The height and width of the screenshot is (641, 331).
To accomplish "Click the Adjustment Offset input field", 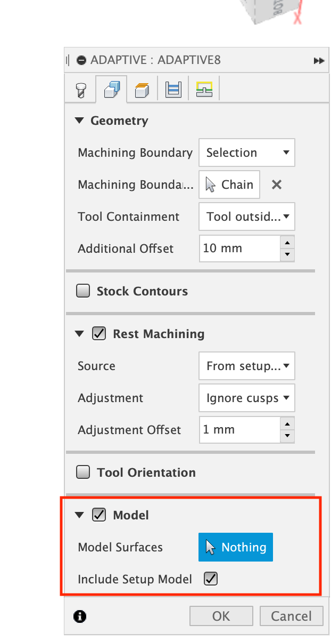I will click(239, 430).
